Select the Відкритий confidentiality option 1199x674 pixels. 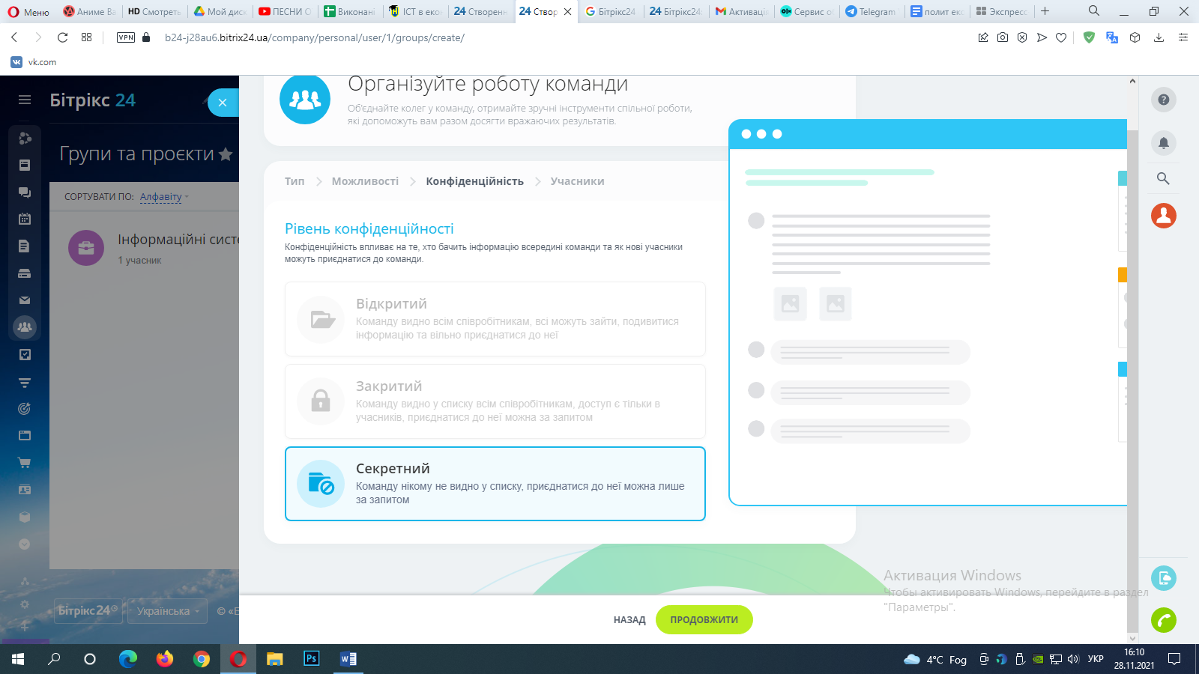(495, 319)
